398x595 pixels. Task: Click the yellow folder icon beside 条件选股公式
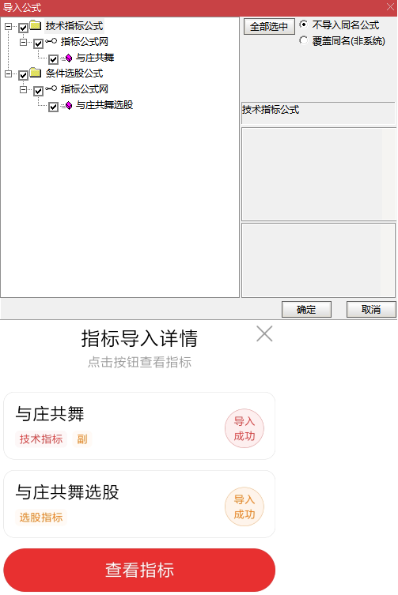click(36, 73)
